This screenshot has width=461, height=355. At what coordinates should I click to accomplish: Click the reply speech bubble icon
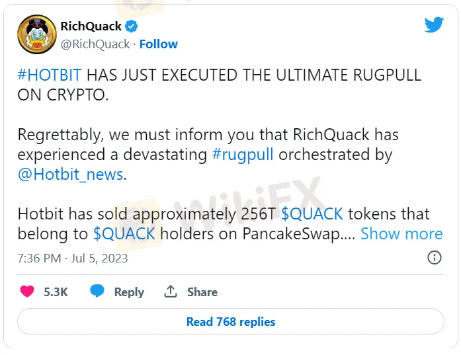tap(97, 292)
